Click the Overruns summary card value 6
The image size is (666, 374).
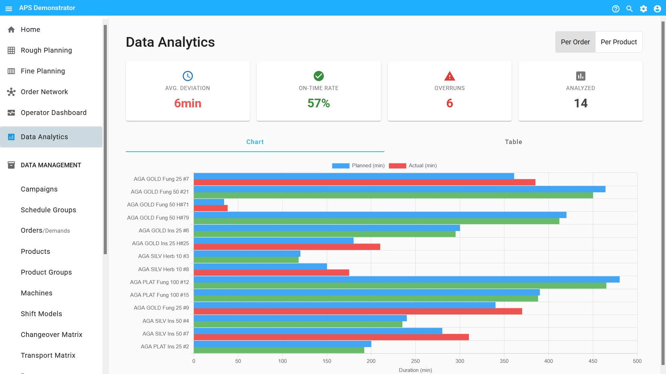(x=450, y=103)
